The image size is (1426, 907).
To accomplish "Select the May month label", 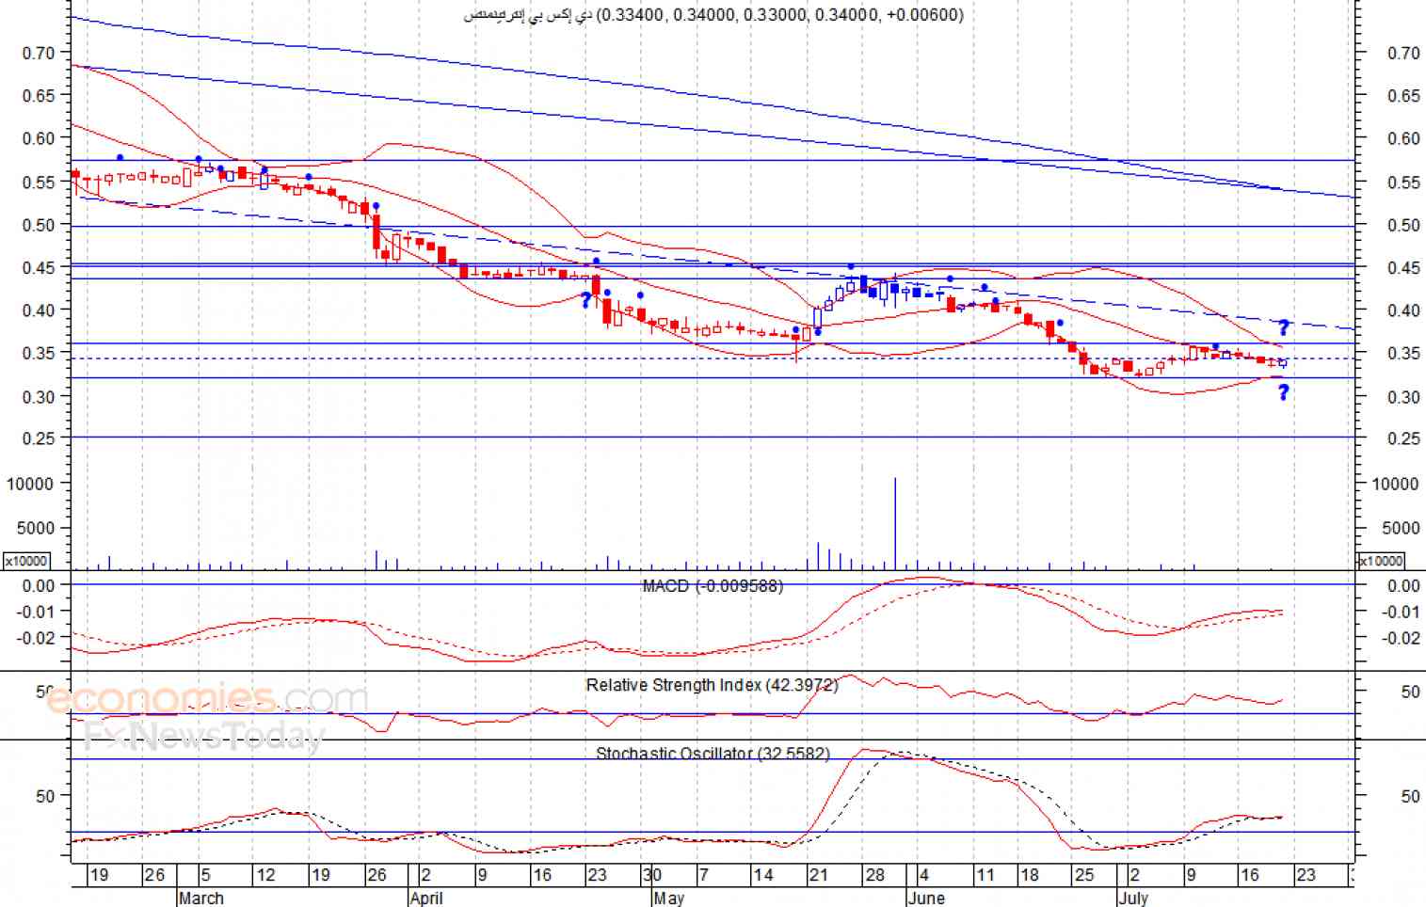I will (668, 898).
